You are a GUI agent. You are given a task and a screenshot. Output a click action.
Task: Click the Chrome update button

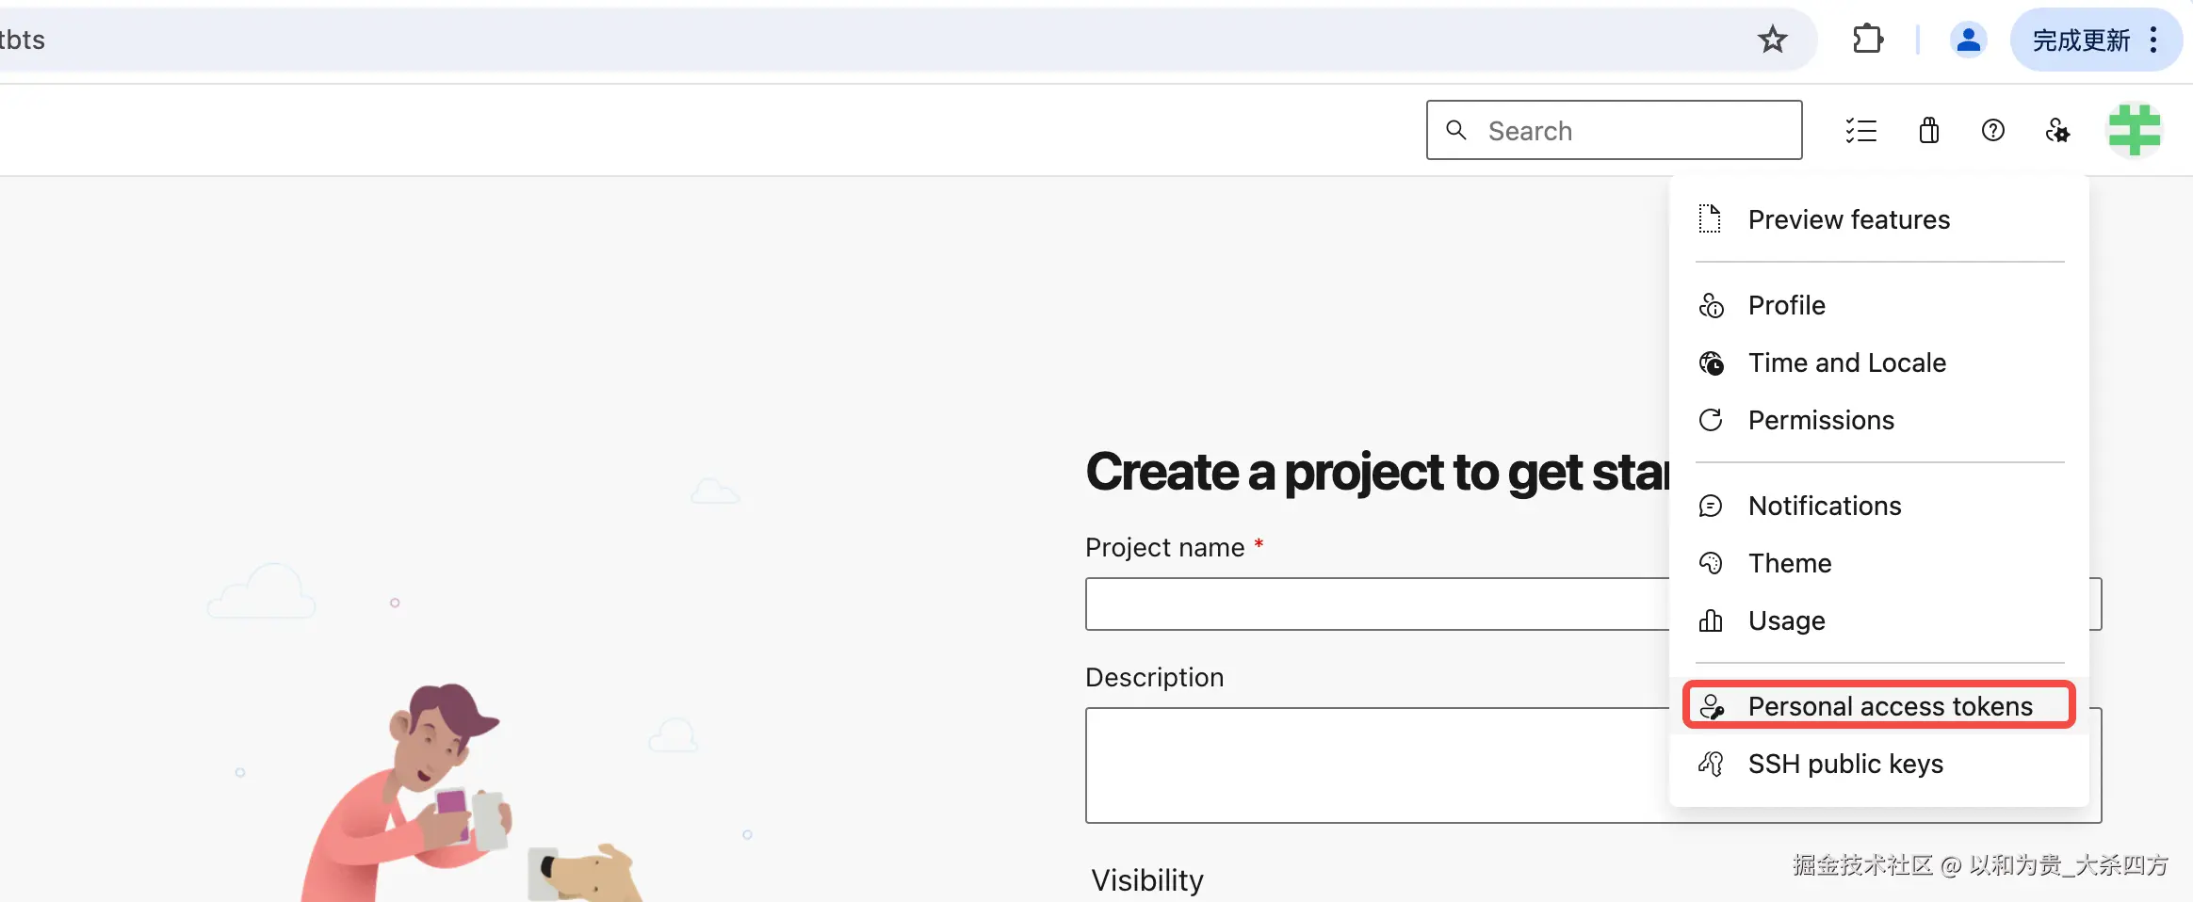2080,40
